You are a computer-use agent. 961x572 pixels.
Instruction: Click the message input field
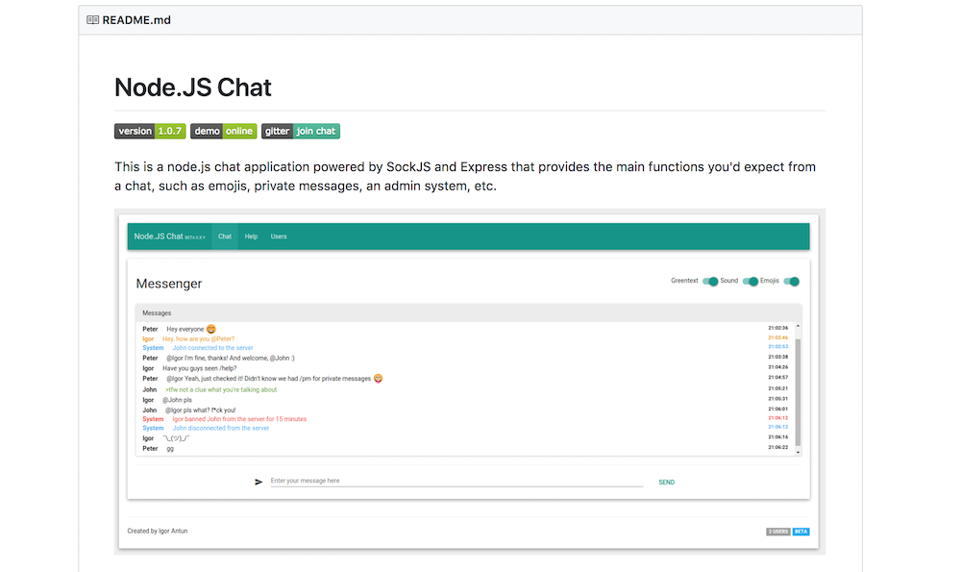pyautogui.click(x=456, y=481)
